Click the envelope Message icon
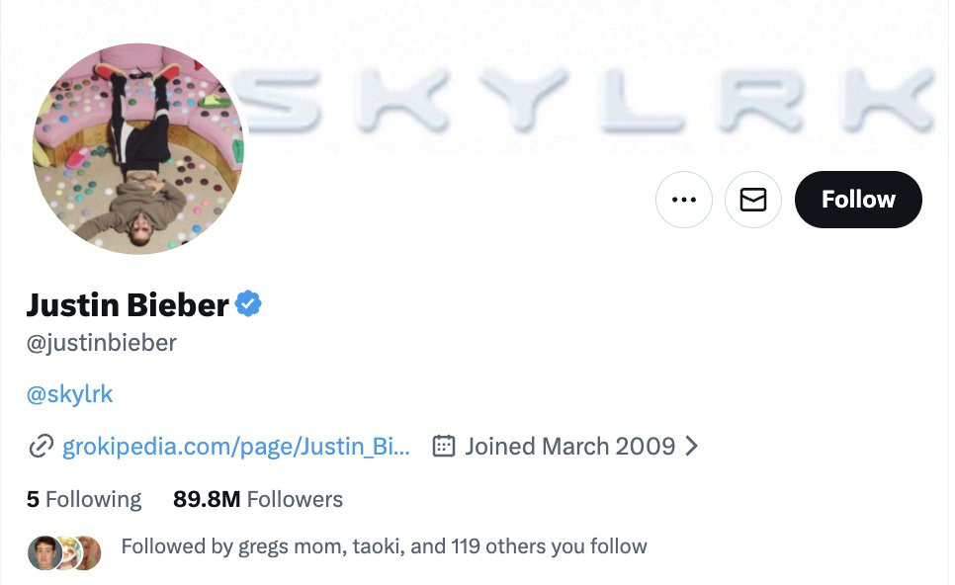955x585 pixels. click(753, 200)
